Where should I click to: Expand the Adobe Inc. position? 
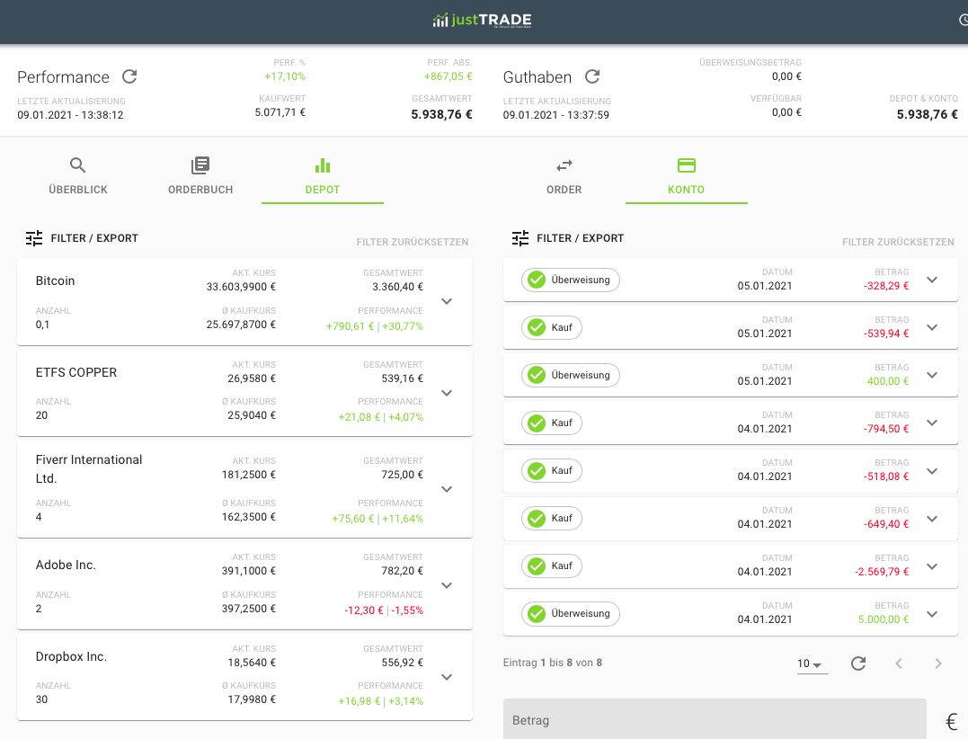coord(447,585)
